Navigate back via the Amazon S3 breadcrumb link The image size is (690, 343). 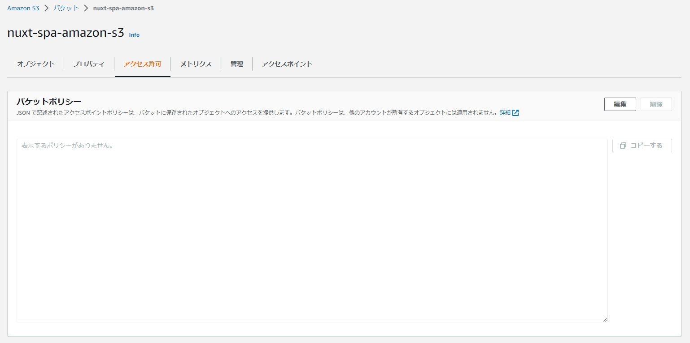23,8
